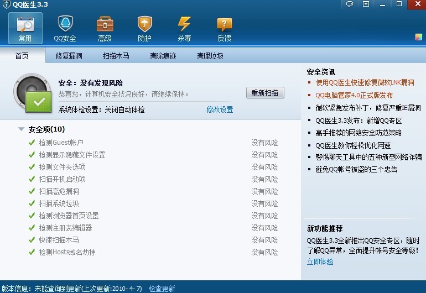Open the title bar main menu dropdown
This screenshot has height=293, width=426.
point(366,4)
